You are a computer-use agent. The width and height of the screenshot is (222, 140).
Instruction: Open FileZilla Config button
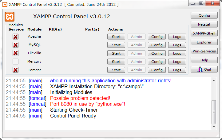[x=157, y=53]
